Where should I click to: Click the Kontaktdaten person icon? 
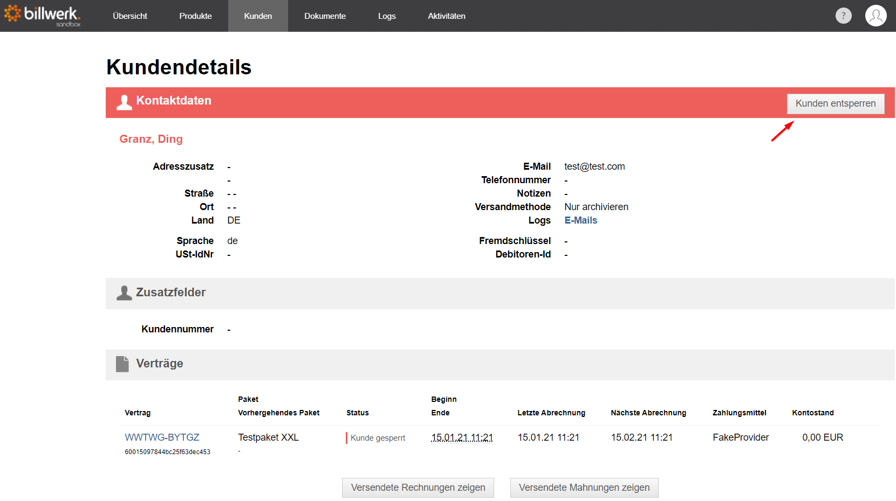tap(124, 102)
